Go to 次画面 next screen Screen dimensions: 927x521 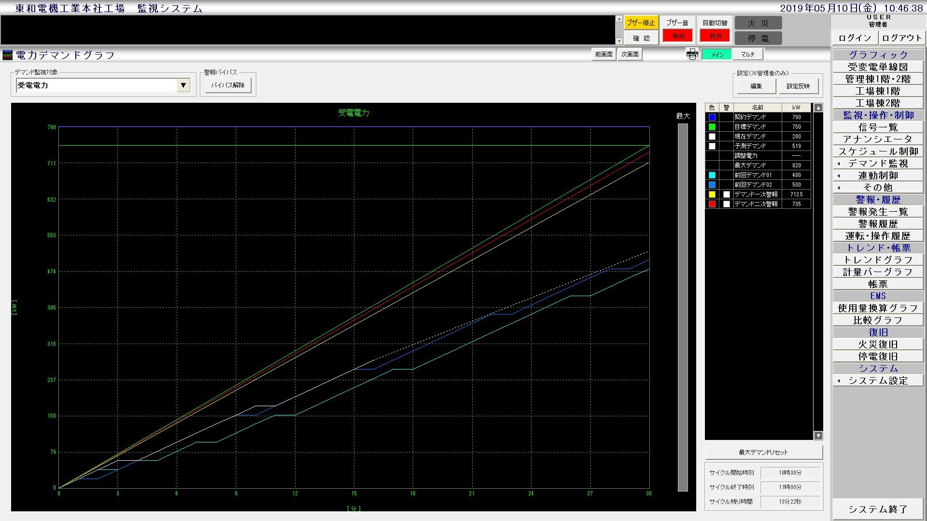(x=630, y=55)
